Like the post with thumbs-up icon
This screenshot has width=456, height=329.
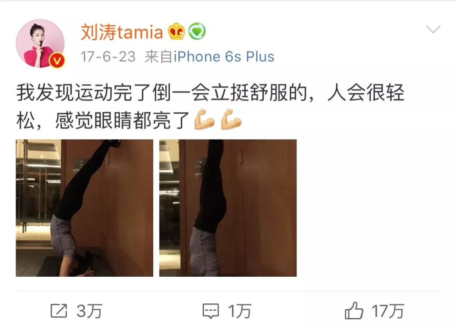354,311
